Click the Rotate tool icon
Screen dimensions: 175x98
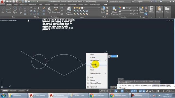click(x=35, y=8)
